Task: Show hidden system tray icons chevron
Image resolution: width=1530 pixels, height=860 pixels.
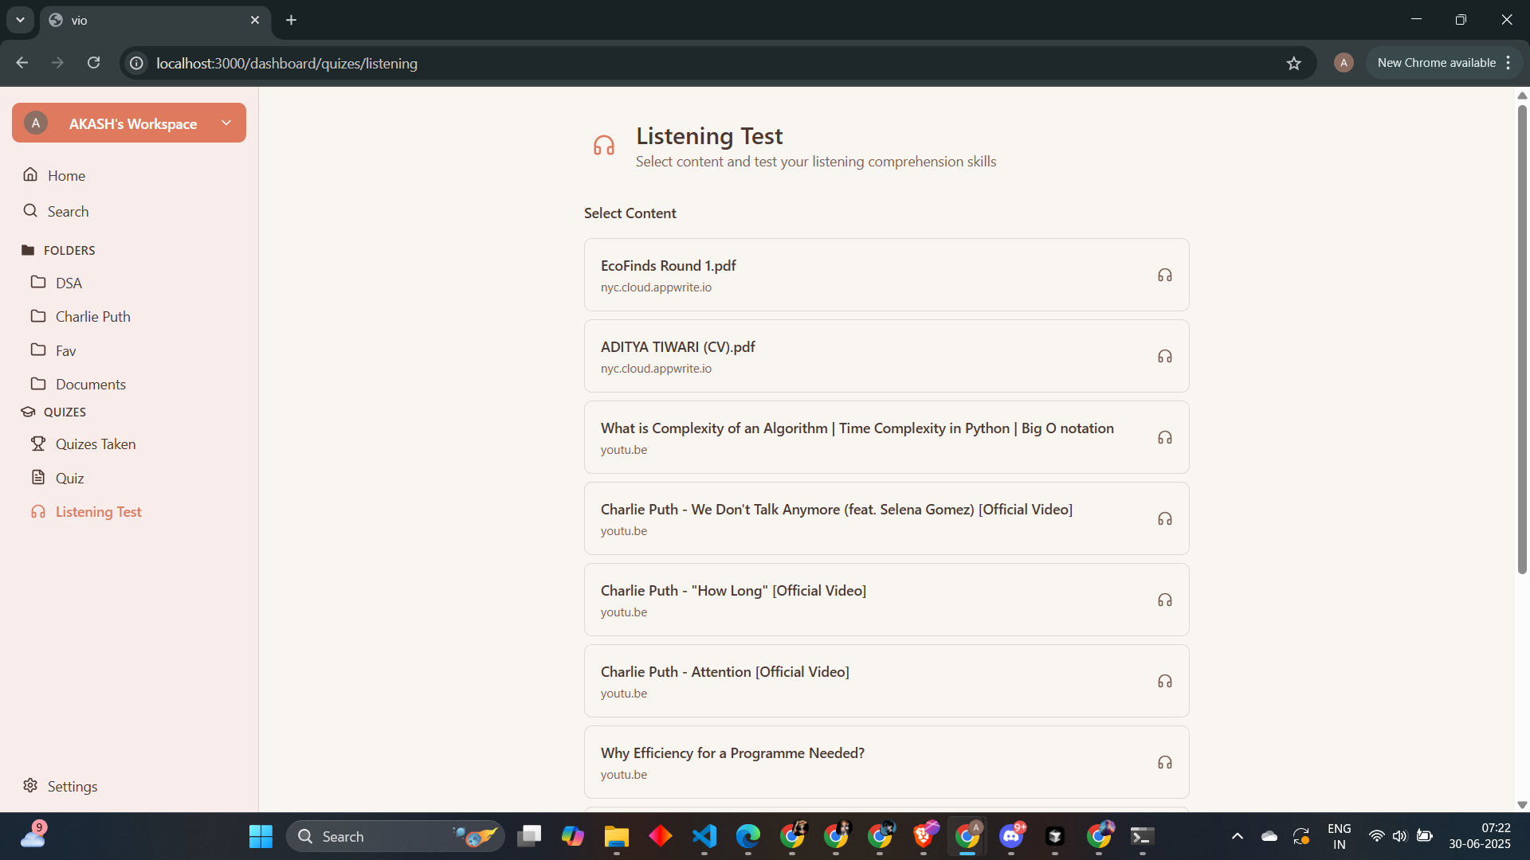Action: point(1237,836)
